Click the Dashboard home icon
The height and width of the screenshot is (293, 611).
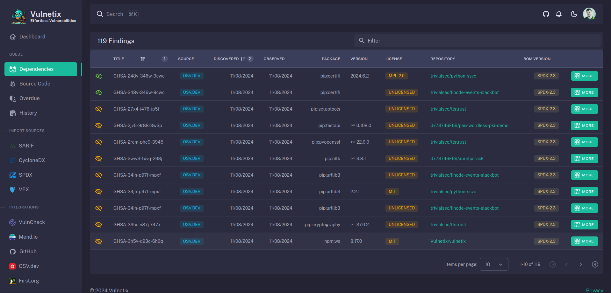coord(13,37)
